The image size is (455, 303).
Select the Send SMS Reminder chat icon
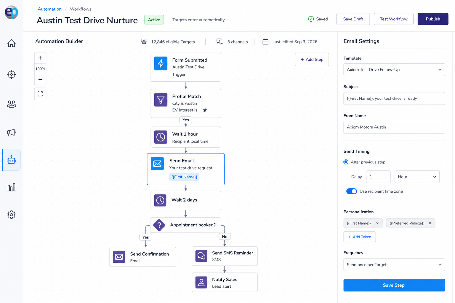201,256
